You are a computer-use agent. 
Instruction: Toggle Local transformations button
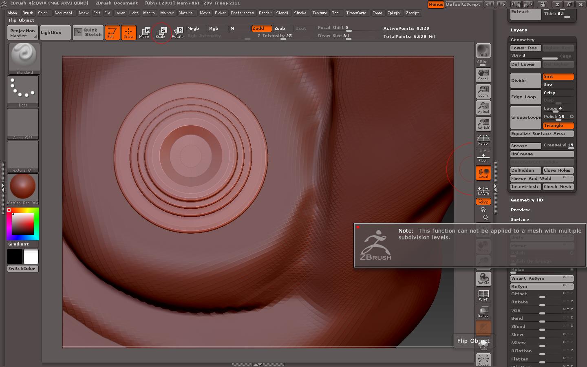tap(483, 173)
